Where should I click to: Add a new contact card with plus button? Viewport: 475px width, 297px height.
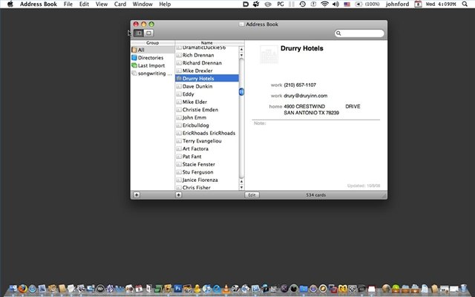point(179,195)
